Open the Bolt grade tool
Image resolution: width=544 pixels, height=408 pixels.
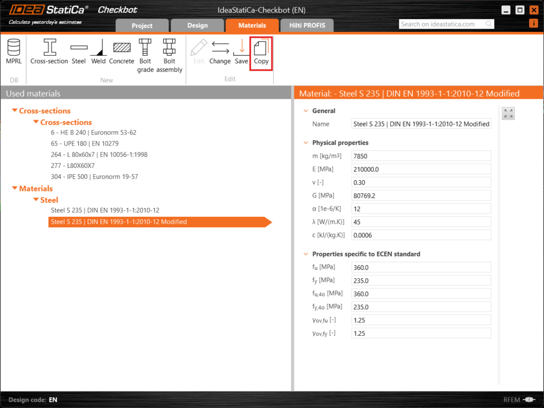coord(145,50)
